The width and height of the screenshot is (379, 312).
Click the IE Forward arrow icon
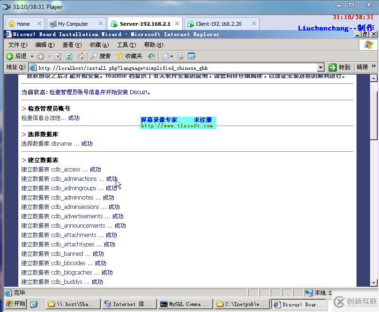tap(40, 57)
